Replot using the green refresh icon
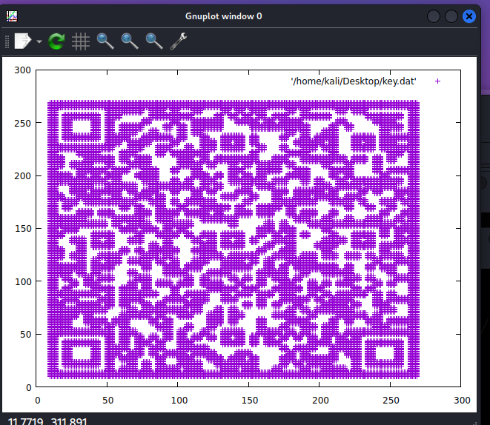This screenshot has height=425, width=490. pyautogui.click(x=56, y=41)
